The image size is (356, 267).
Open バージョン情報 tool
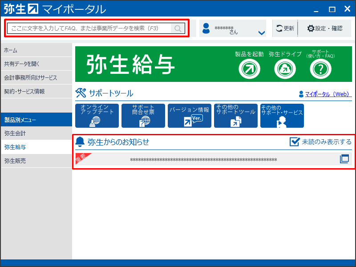[190, 116]
